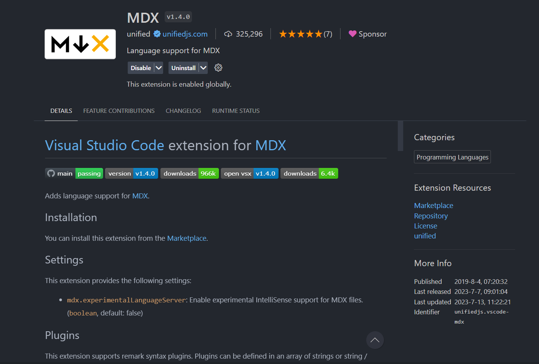Click the GitHub main passing badge

tap(74, 173)
